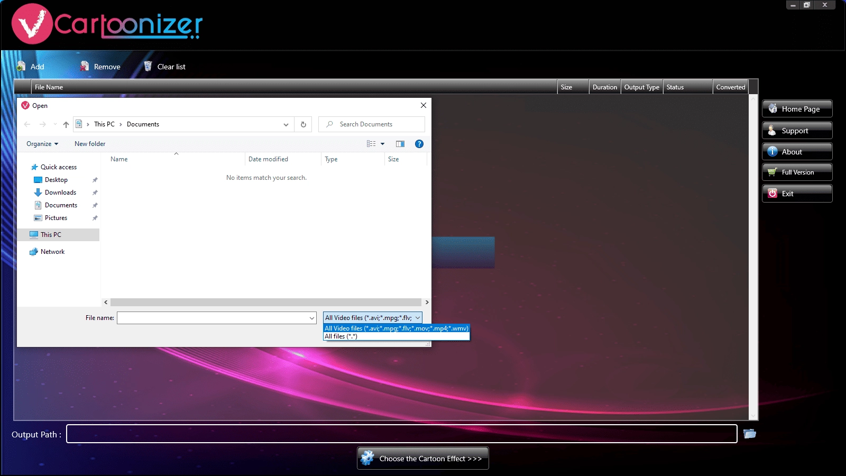
Task: Click the horizontal scrollbar left arrow
Action: click(x=106, y=303)
